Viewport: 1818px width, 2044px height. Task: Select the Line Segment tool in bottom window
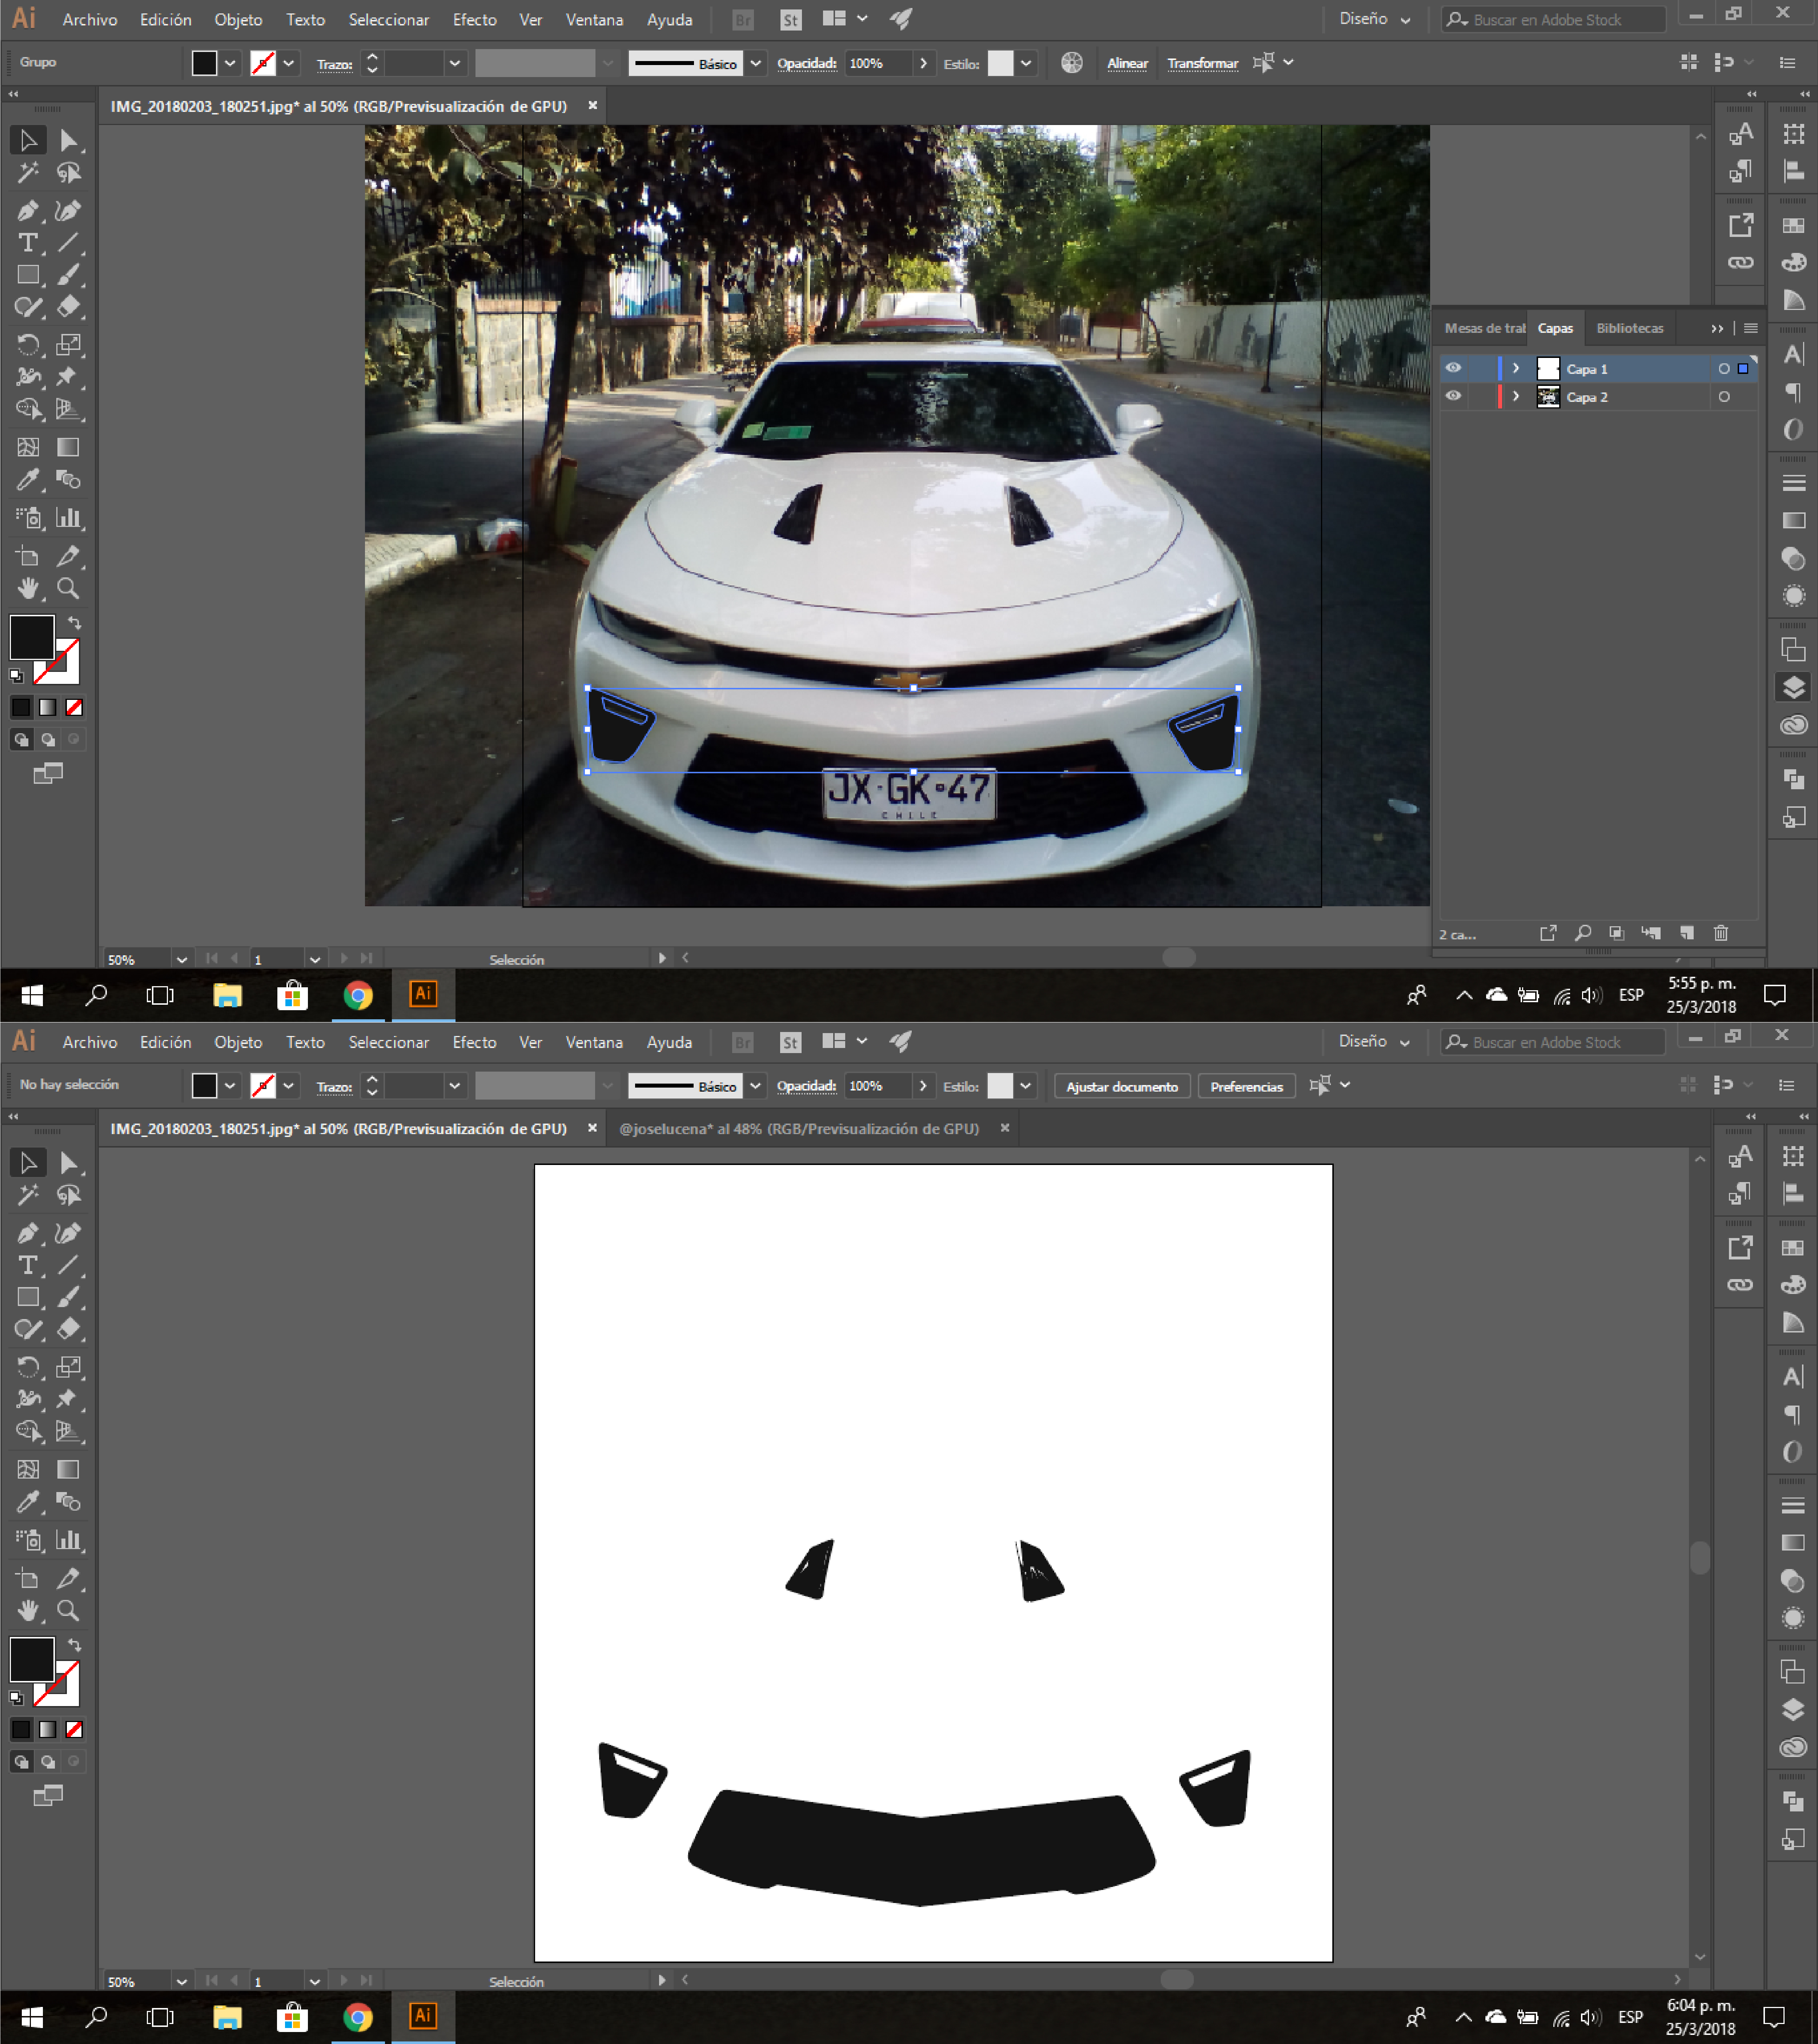pos(68,1265)
